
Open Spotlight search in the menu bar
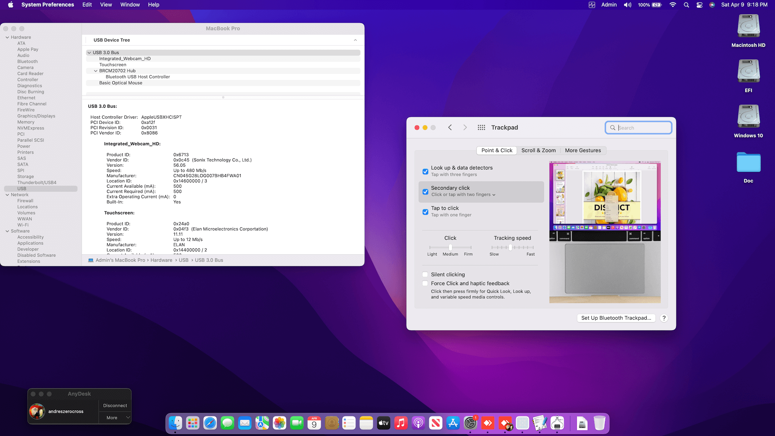click(686, 5)
